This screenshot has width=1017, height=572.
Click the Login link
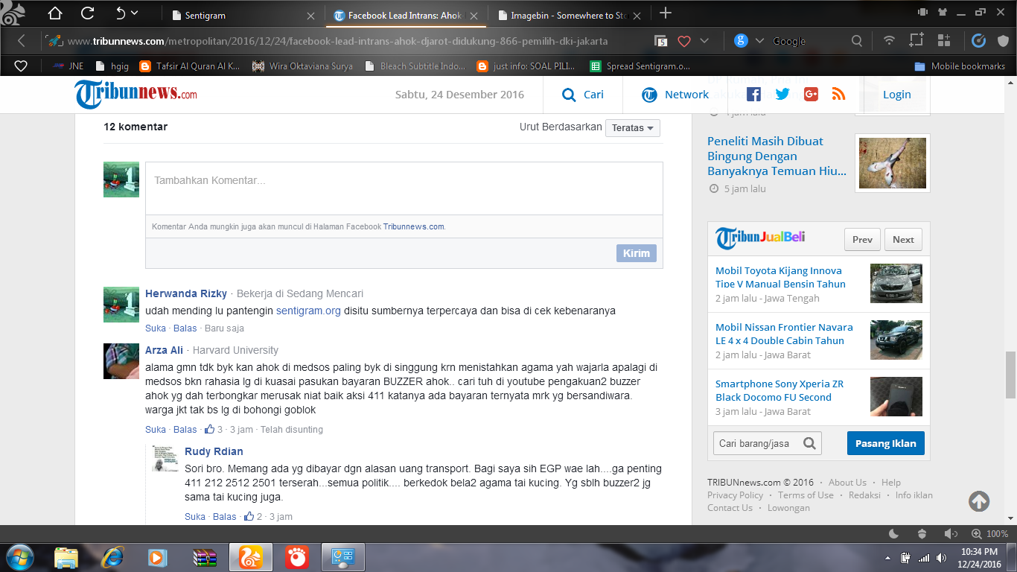coord(896,95)
